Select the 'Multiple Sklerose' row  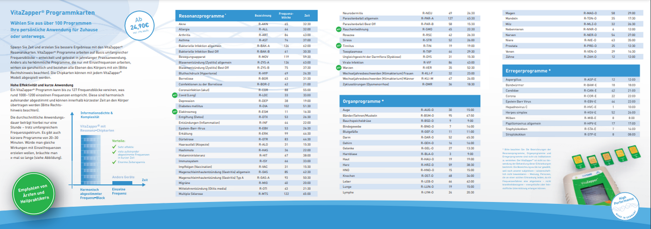(246, 194)
